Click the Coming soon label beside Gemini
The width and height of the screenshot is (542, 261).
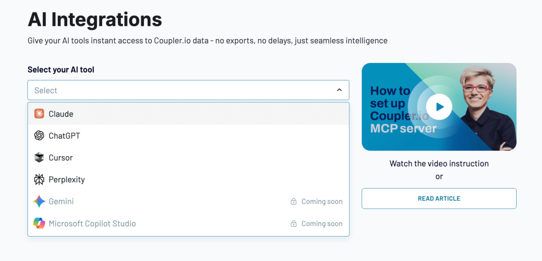[x=322, y=202]
